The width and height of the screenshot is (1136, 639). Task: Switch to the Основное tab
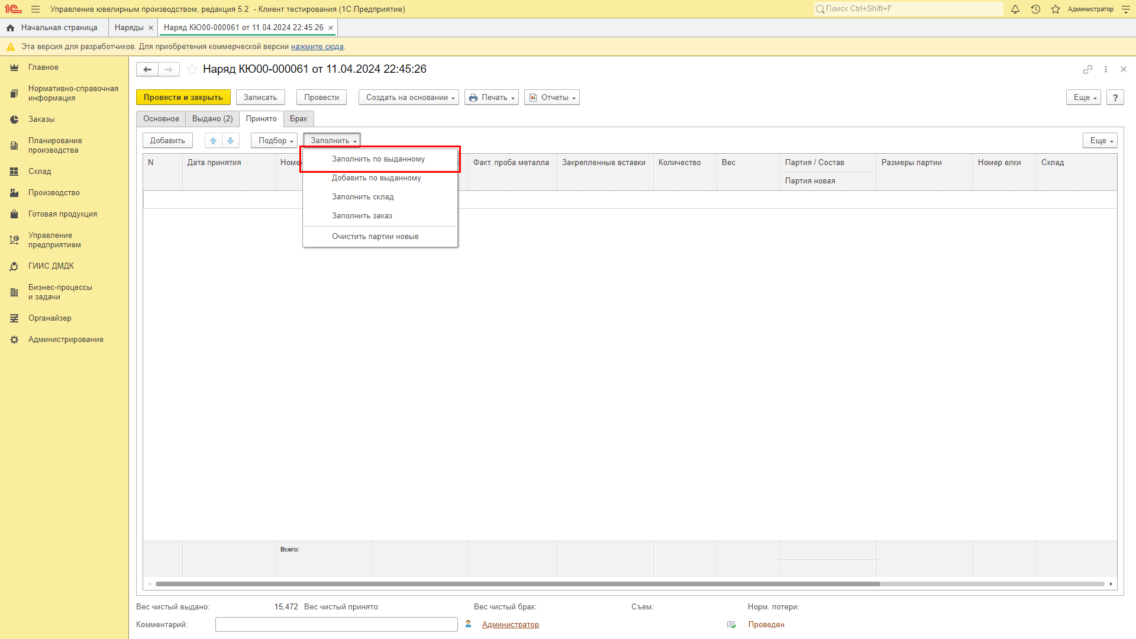click(x=161, y=119)
